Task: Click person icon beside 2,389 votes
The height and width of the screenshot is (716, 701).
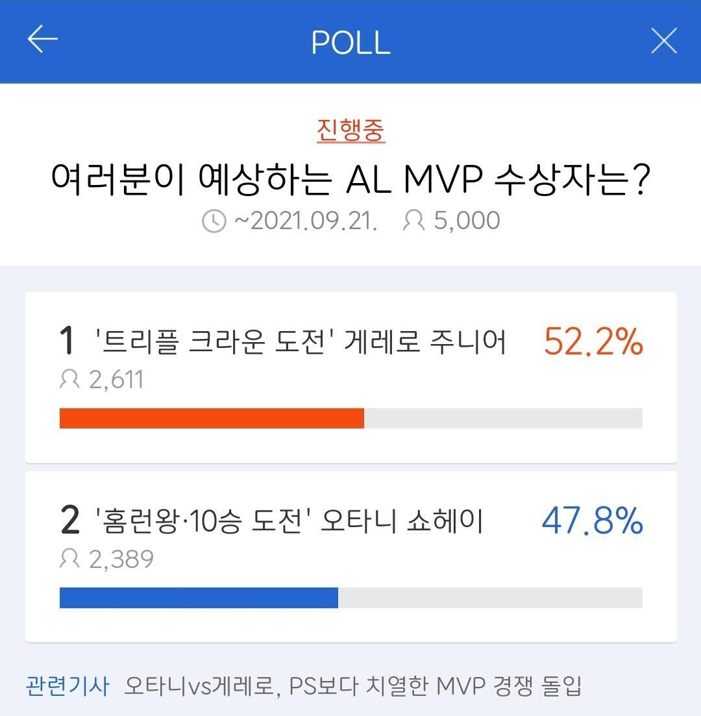Action: (x=69, y=558)
